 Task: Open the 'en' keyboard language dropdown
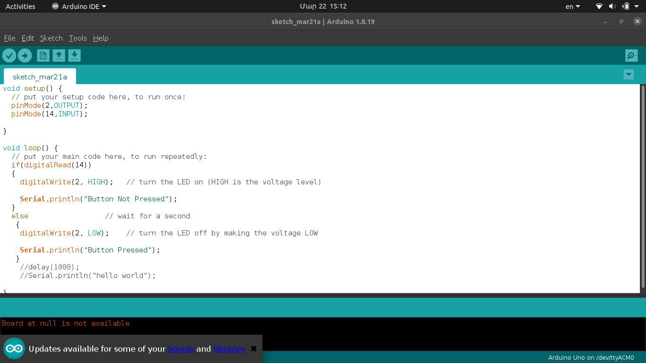point(573,7)
